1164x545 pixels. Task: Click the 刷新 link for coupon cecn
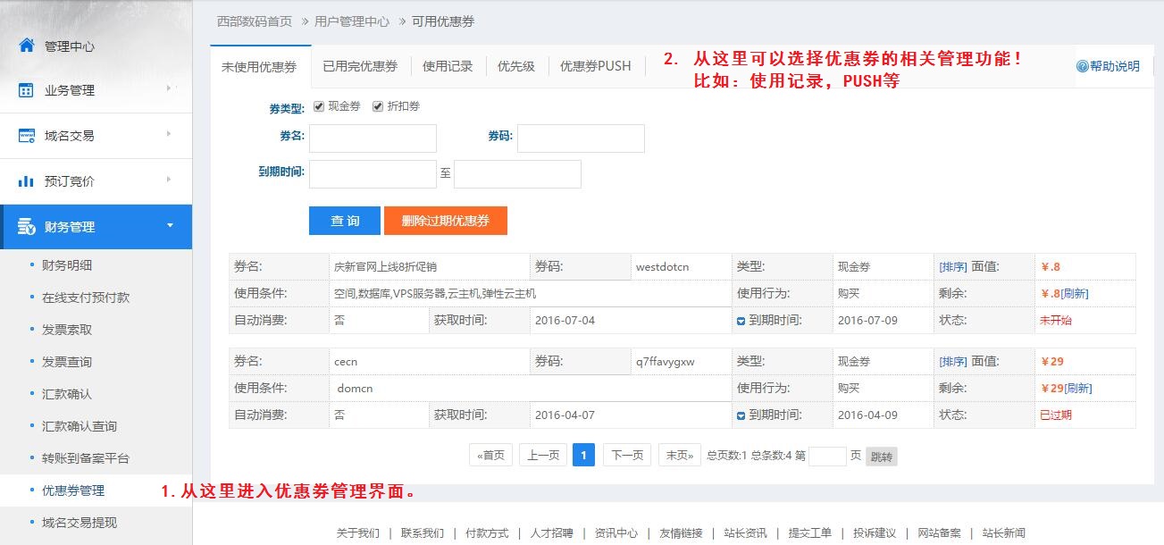[x=1080, y=388]
